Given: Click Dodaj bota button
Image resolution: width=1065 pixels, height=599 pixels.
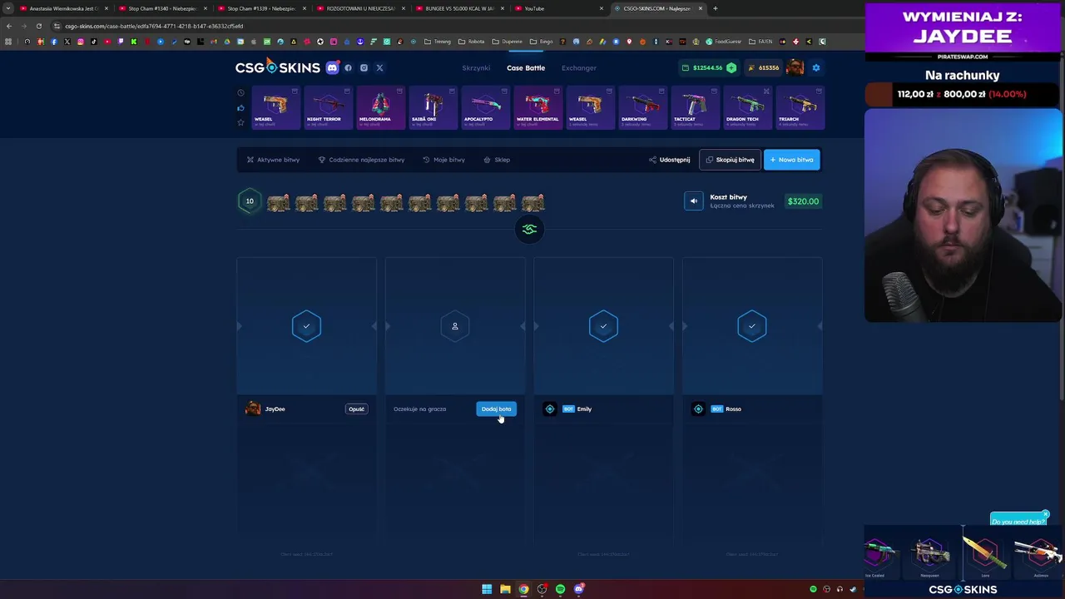Looking at the screenshot, I should (x=497, y=409).
